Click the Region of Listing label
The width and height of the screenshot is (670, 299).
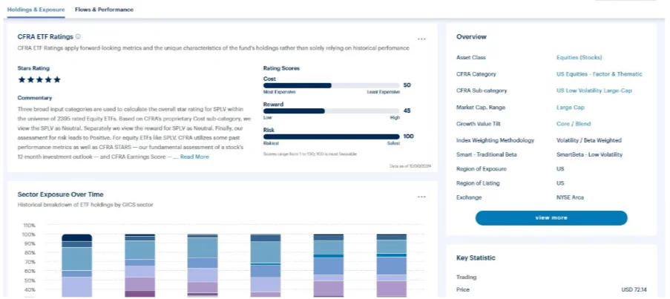pyautogui.click(x=478, y=183)
